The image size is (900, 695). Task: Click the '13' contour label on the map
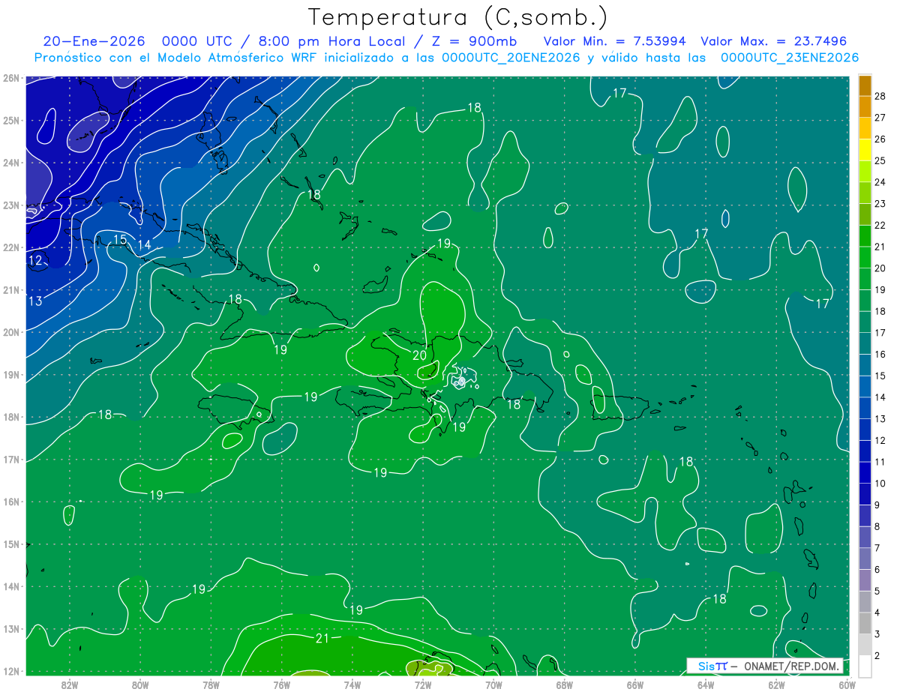point(35,301)
